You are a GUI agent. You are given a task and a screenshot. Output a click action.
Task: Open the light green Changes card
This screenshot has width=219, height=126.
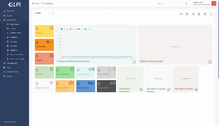pyautogui.click(x=44, y=72)
